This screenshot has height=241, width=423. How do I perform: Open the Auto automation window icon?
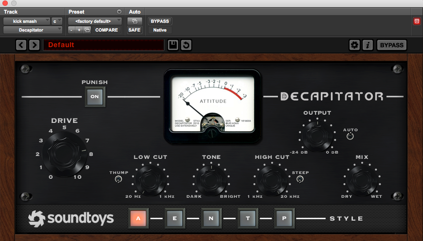click(135, 21)
